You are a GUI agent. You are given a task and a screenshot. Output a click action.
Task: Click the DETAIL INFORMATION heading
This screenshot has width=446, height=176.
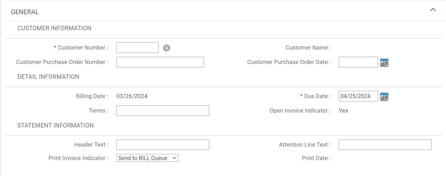[x=48, y=77]
